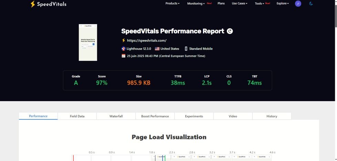Open the JP user avatar menu

pos(298,4)
